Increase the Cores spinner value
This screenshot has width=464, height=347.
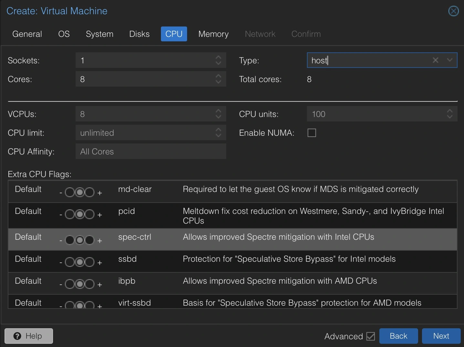tap(218, 76)
